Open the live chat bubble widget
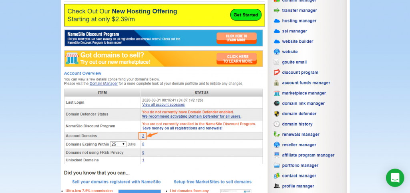Screen dimensions: 410x193 (395, 178)
